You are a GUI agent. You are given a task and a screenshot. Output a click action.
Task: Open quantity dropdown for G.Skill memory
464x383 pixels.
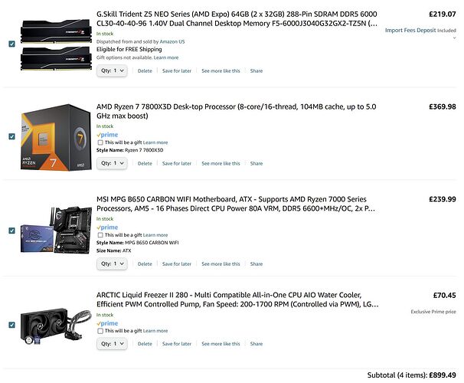112,70
